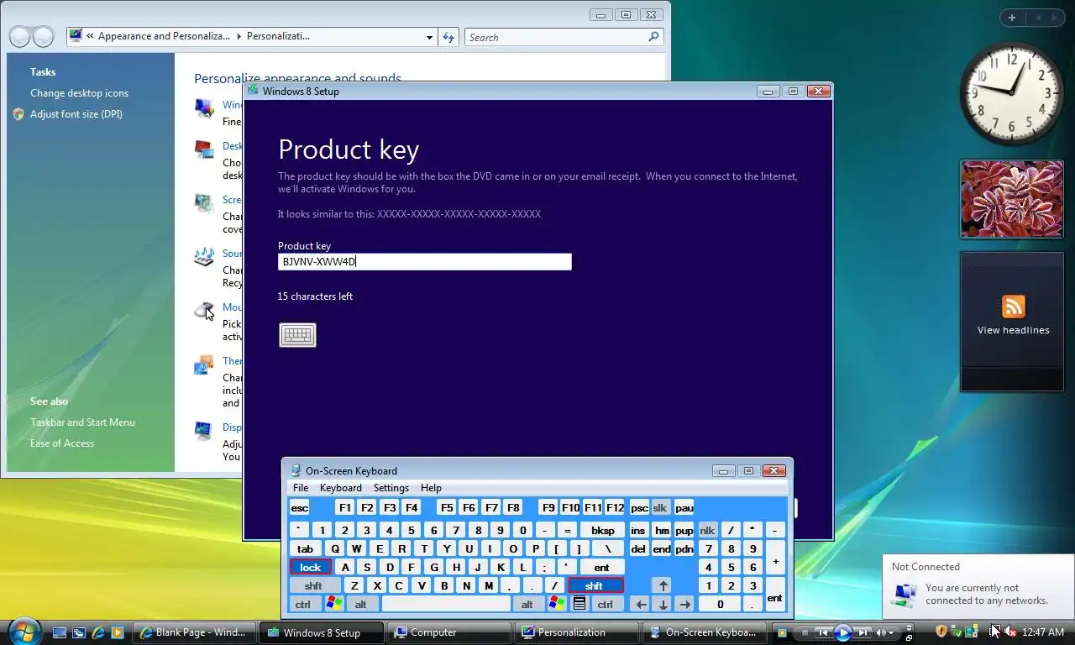This screenshot has width=1075, height=645.
Task: Hit the esc key on On-Screen Keyboard
Action: coord(300,507)
